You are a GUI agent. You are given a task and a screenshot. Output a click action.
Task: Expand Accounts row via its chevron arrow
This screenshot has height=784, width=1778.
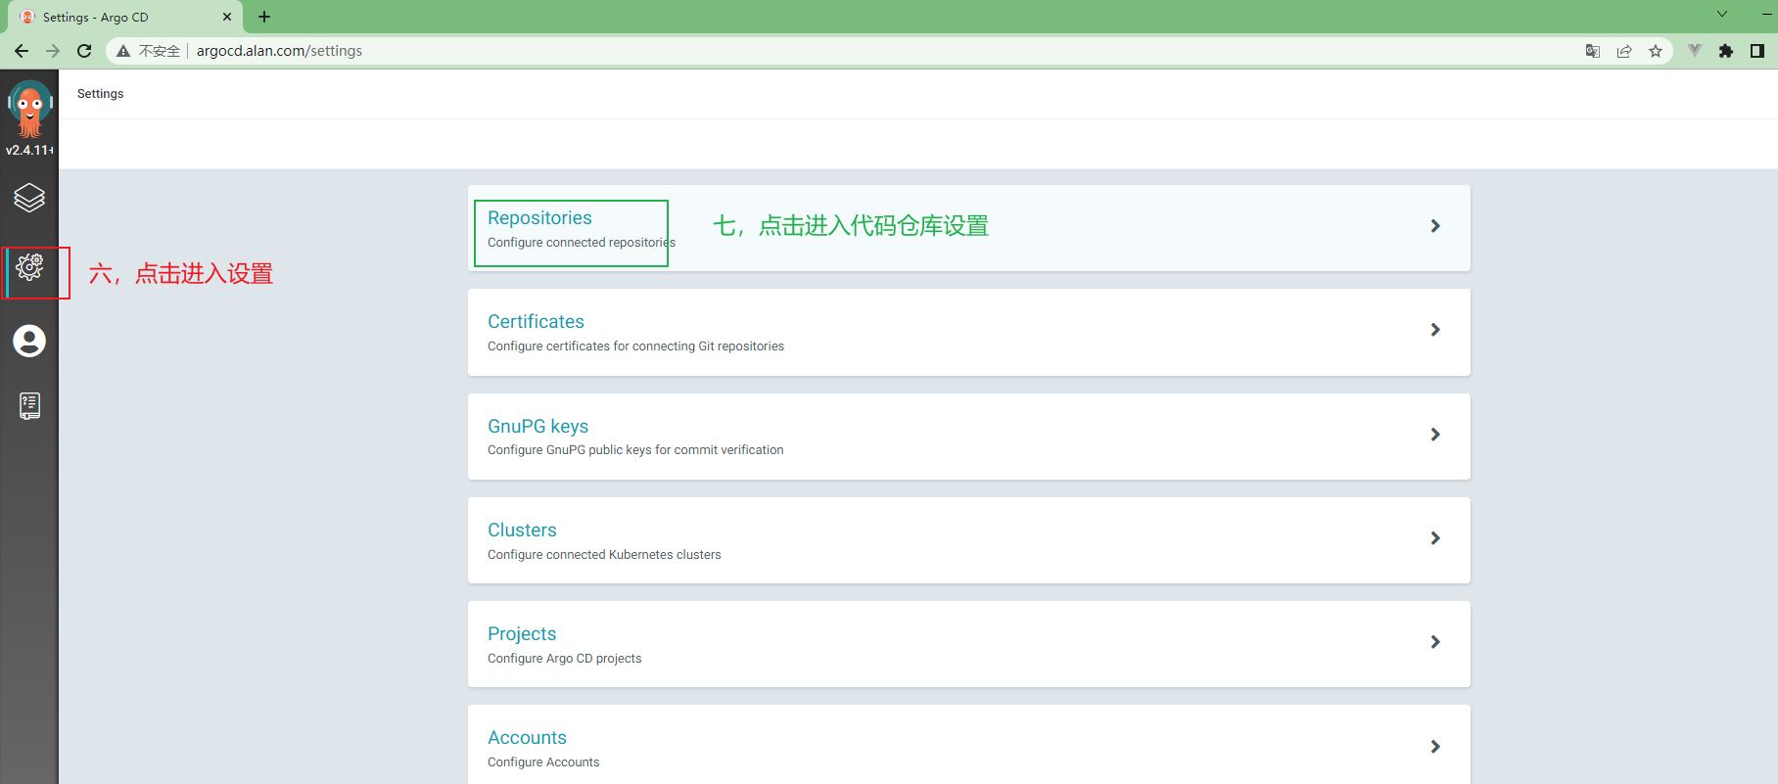[x=1435, y=747]
